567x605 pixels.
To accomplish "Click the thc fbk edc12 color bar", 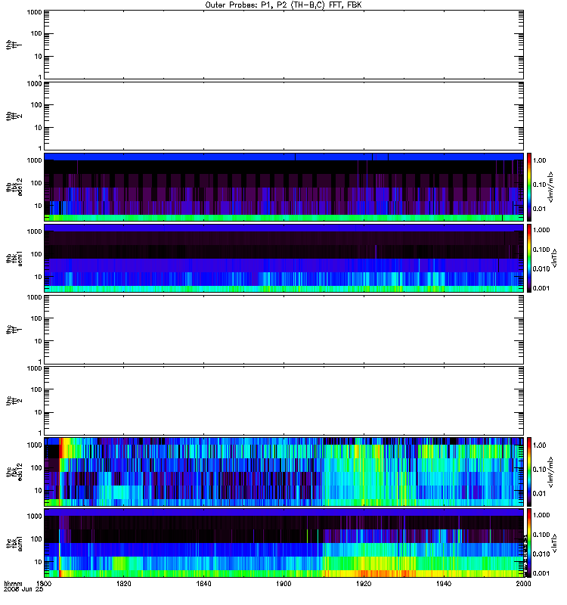I will 529,471.
